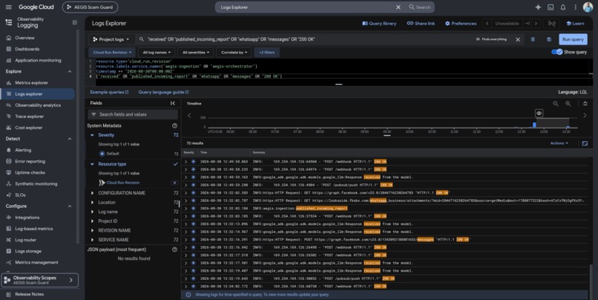Open Uptime checks page
This screenshot has width=598, height=300.
coord(30,172)
